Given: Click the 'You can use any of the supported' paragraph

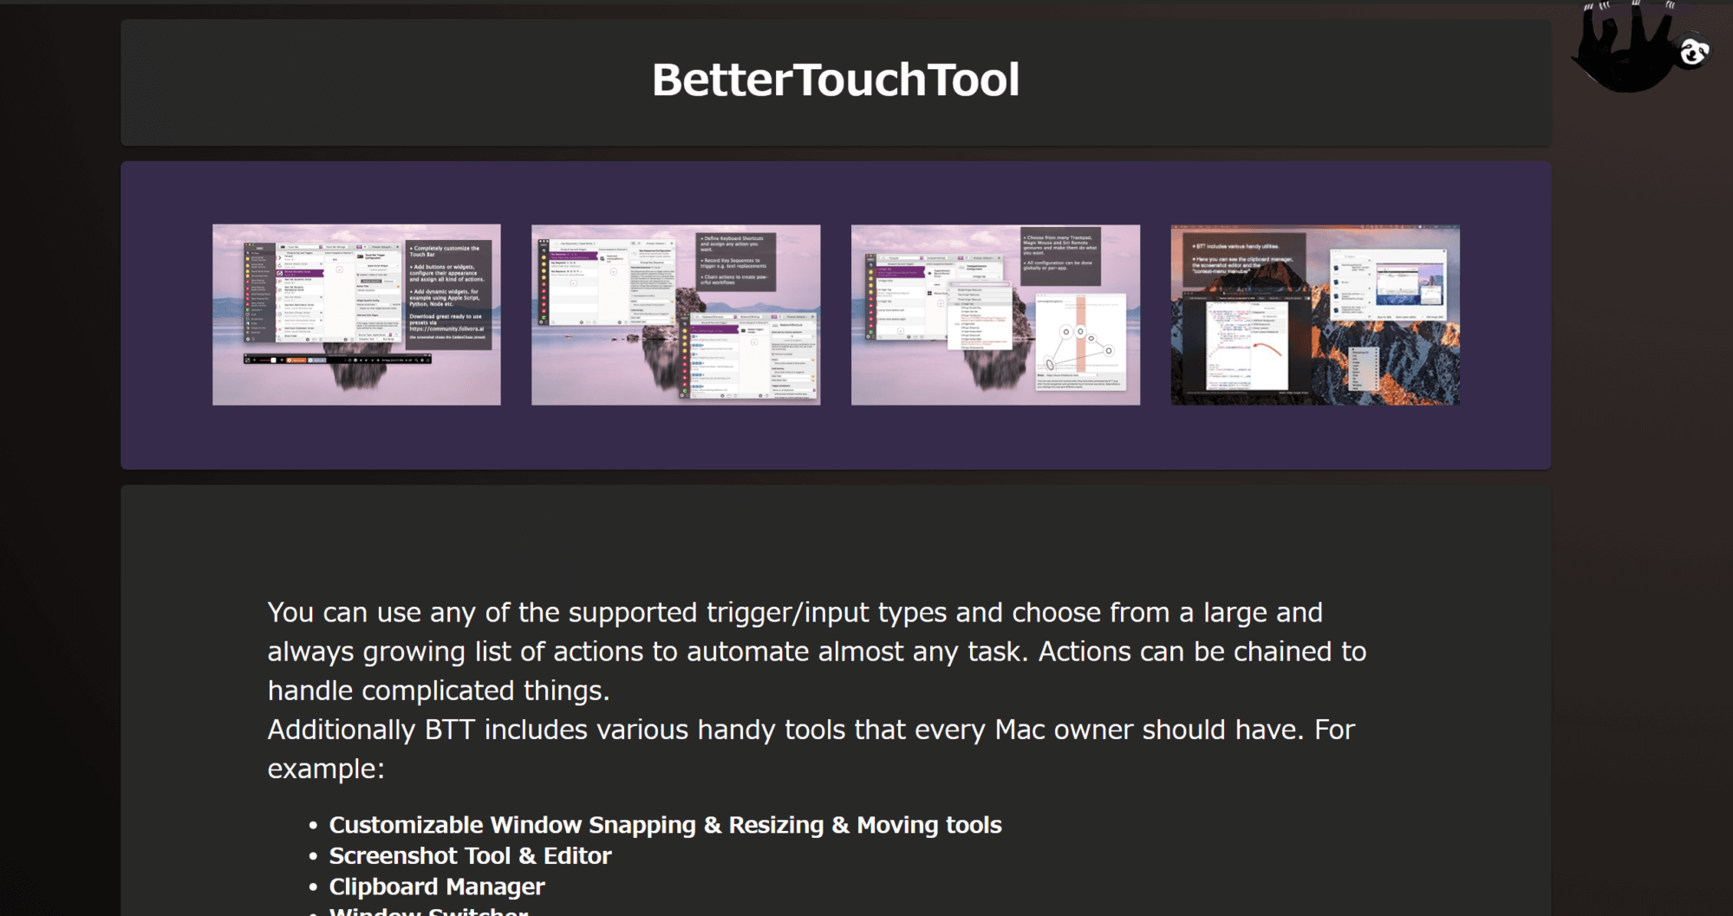Looking at the screenshot, I should [817, 652].
